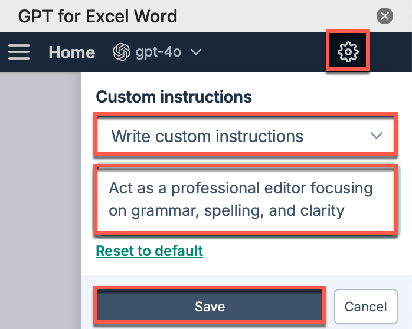
Task: Open the Write custom instructions dropdown
Action: point(246,136)
